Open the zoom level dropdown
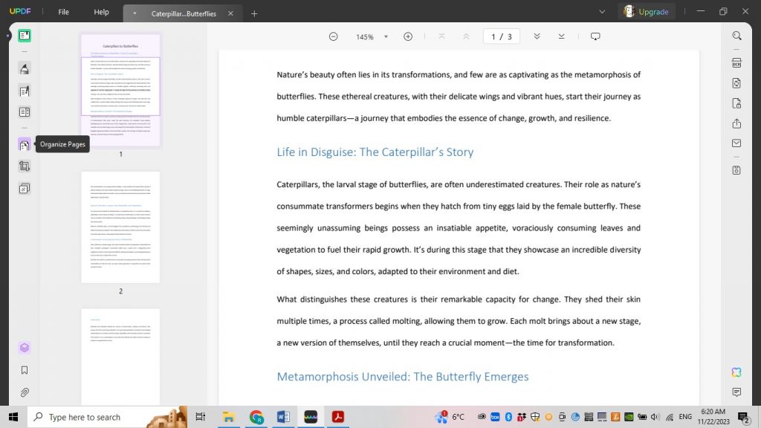Screen dimensions: 761x428 (x=386, y=36)
